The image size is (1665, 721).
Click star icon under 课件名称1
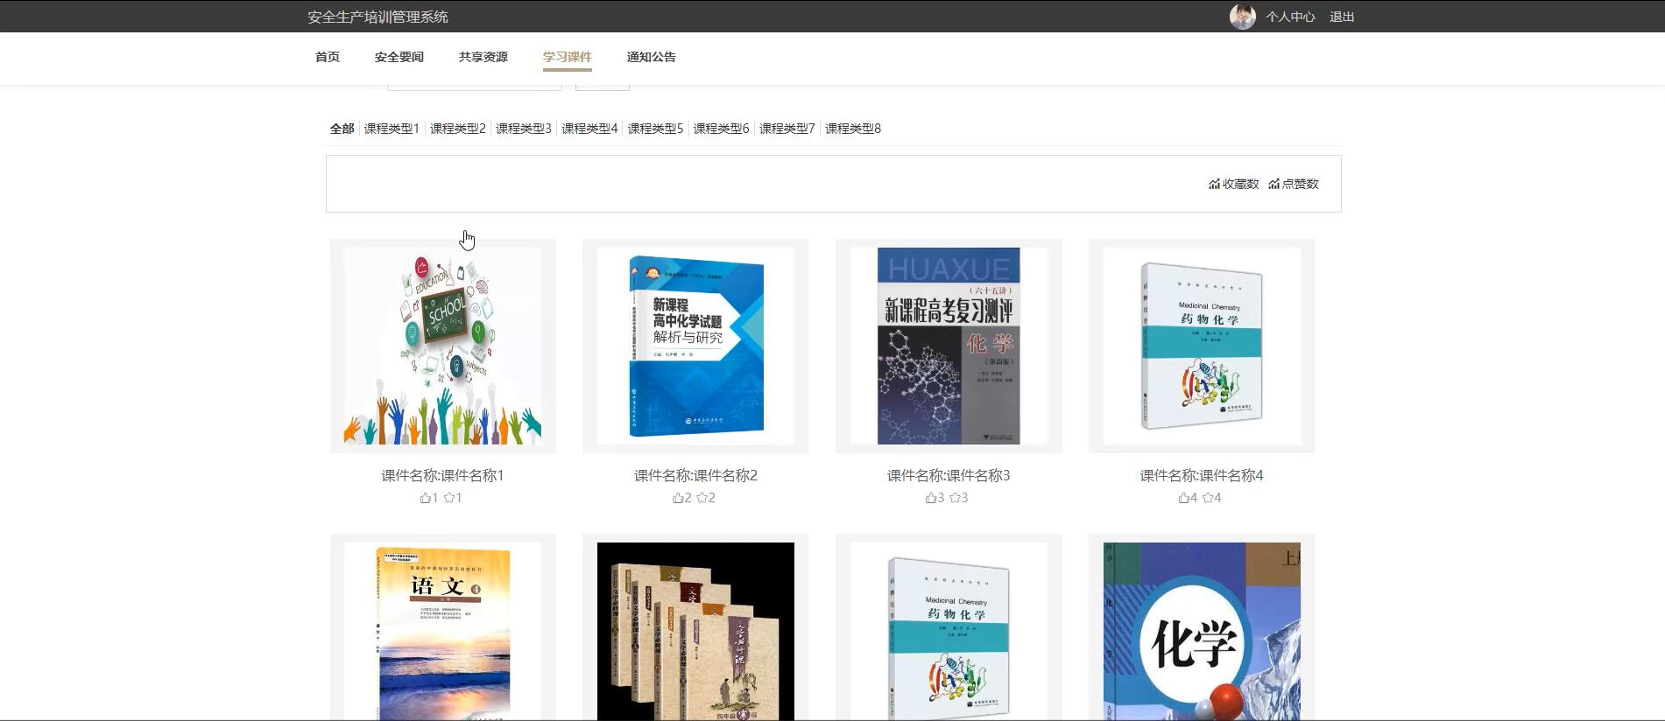(x=448, y=498)
